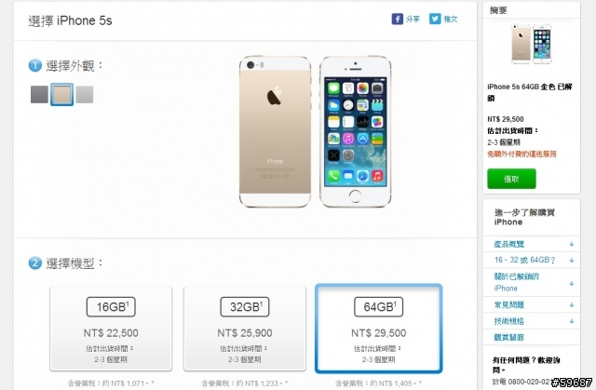Screen dimensions: 596x390
Task: Open the 觀賞藝廊 link
Action: (x=509, y=337)
